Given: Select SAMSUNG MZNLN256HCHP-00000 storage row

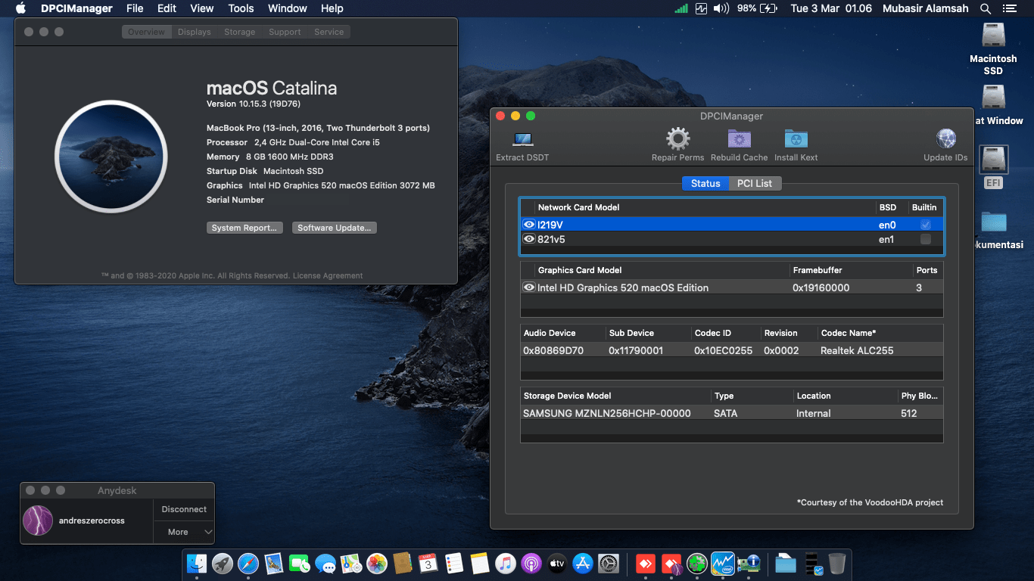Looking at the screenshot, I should (x=732, y=413).
